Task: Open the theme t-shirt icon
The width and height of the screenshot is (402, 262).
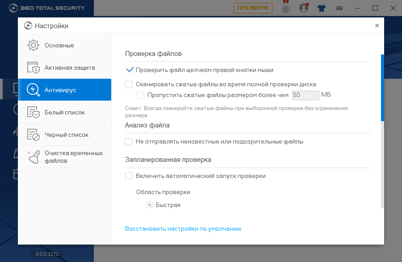Action: click(322, 8)
